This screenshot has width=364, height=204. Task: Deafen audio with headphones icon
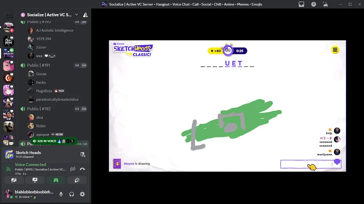(72, 194)
